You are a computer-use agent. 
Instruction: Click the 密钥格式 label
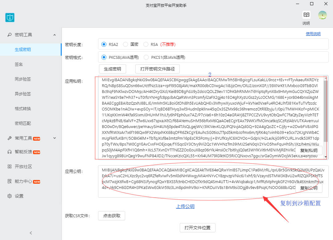point(74,58)
